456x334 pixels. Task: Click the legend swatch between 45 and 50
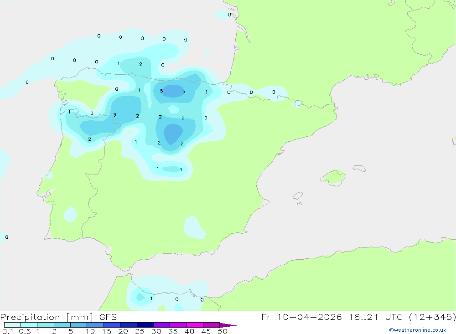pos(212,325)
